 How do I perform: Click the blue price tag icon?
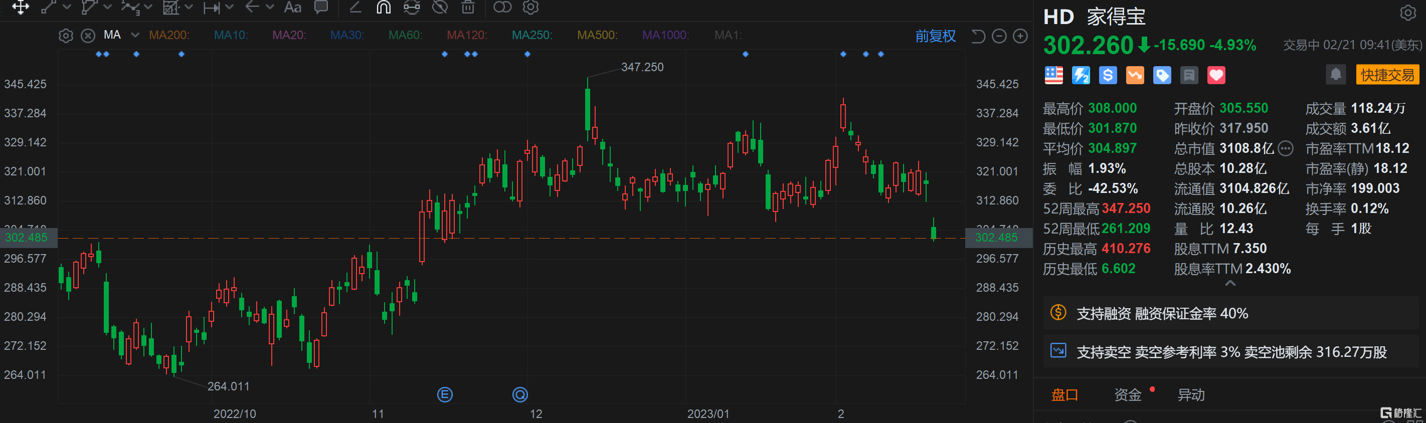pos(1162,75)
